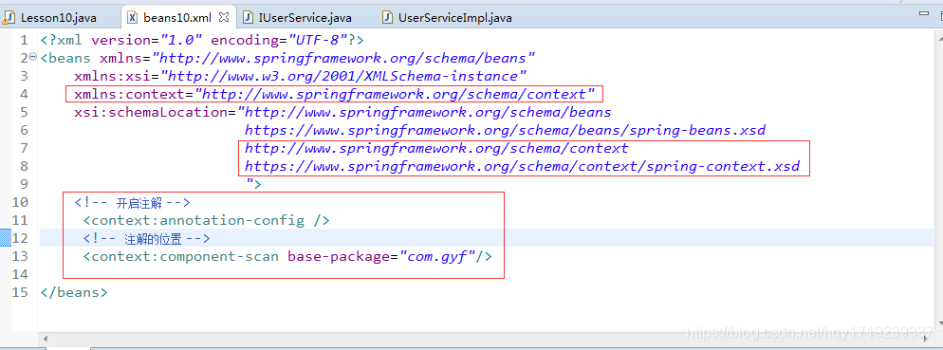Close the beans10.xml tab

223,17
